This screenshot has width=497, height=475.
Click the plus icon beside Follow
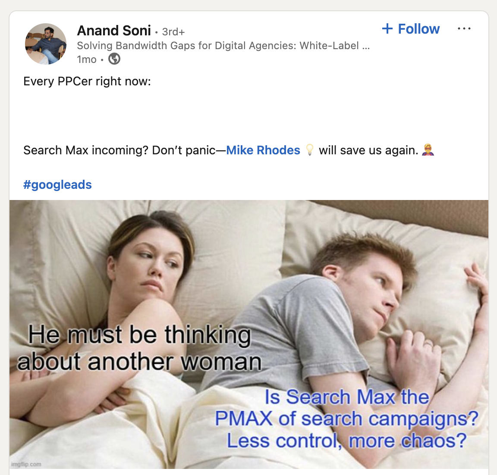coord(387,28)
